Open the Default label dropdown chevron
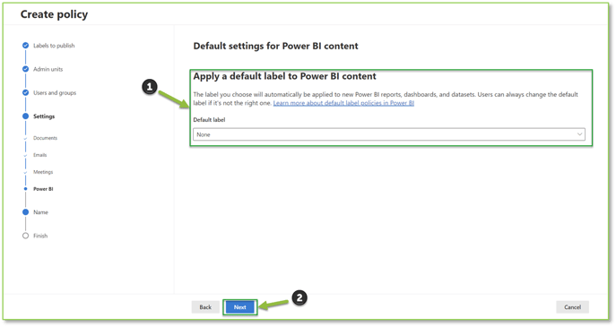 pyautogui.click(x=579, y=134)
